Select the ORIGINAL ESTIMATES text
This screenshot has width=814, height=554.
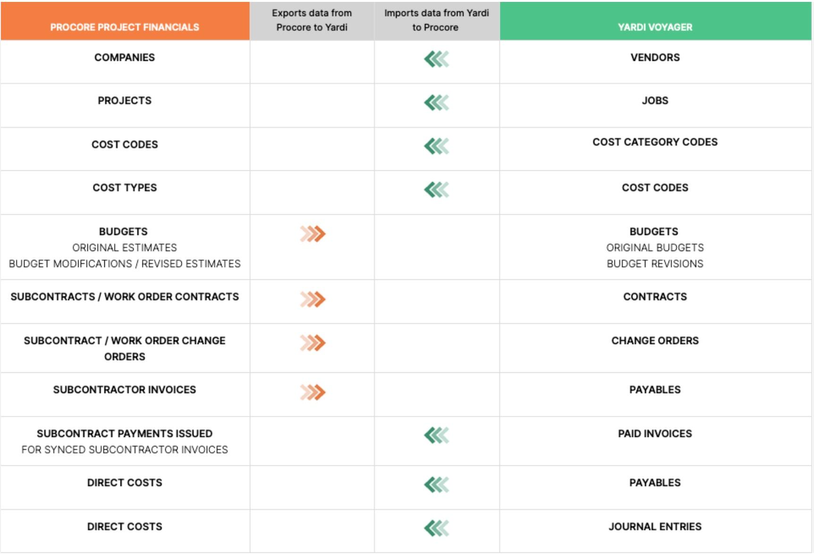(125, 248)
